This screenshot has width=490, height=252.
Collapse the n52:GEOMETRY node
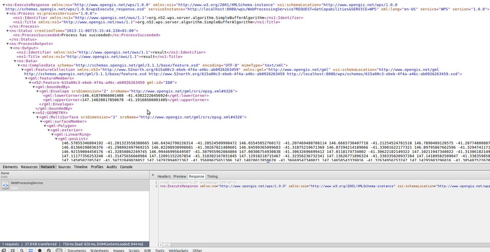pyautogui.click(x=34, y=113)
